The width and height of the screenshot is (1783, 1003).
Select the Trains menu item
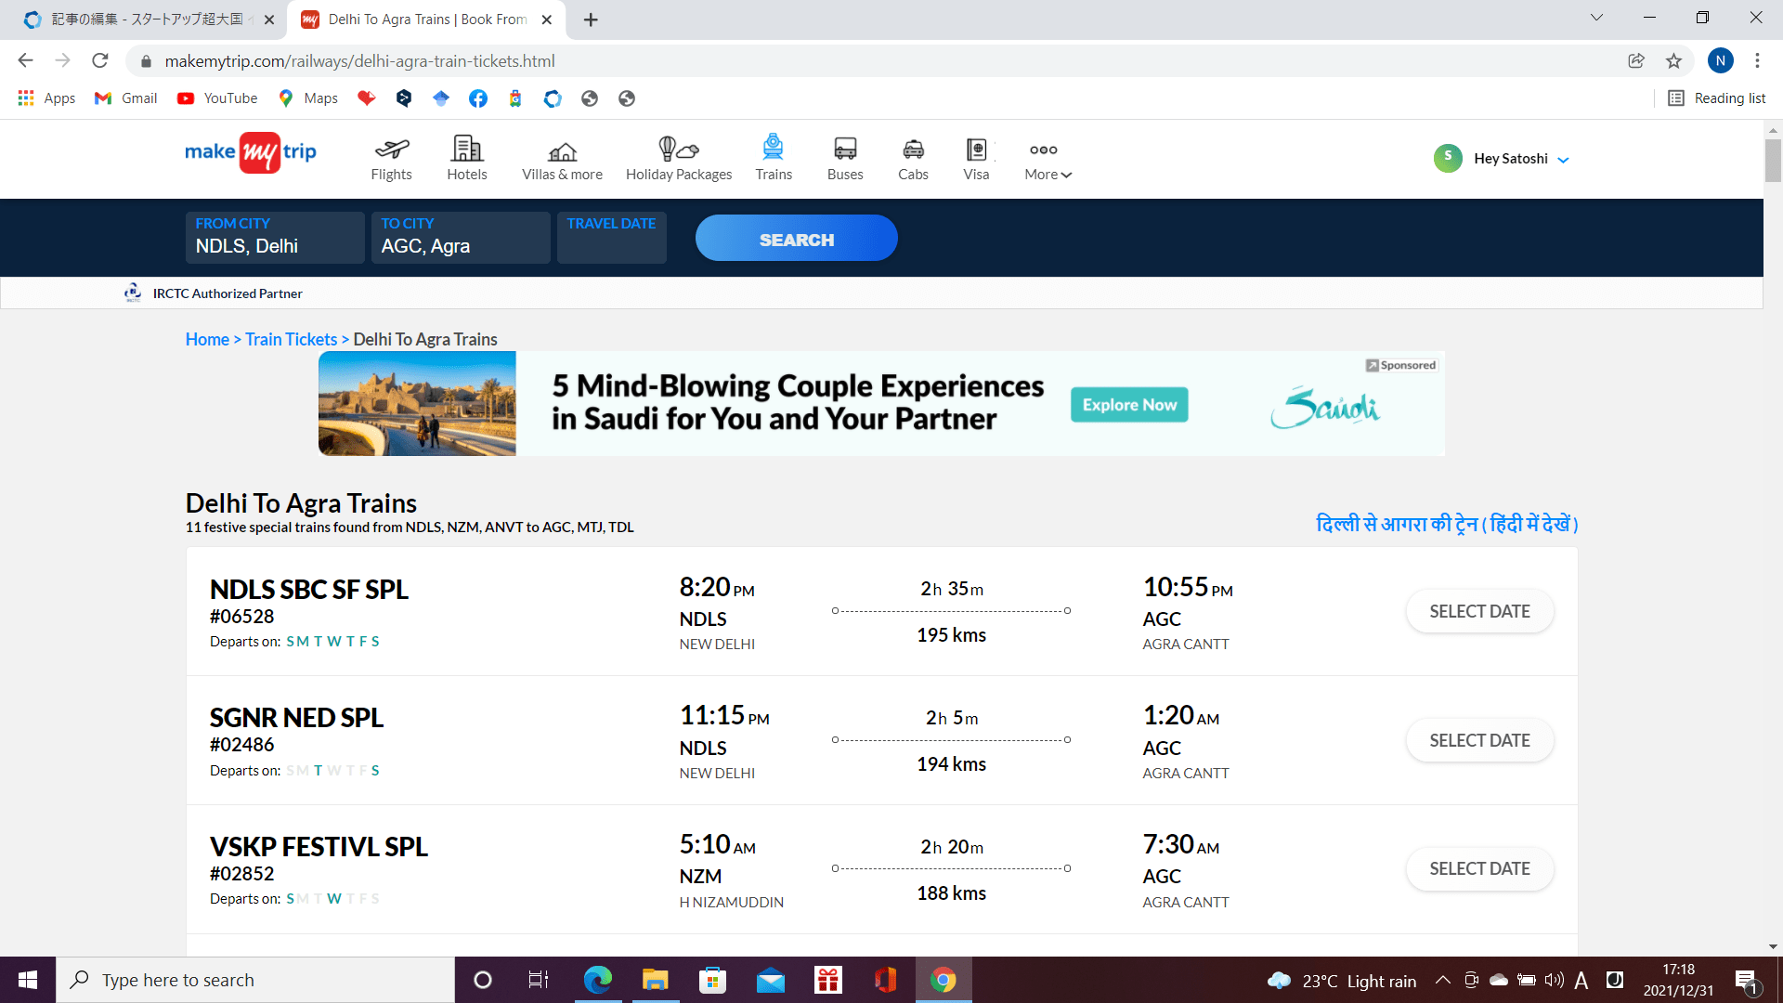click(773, 158)
